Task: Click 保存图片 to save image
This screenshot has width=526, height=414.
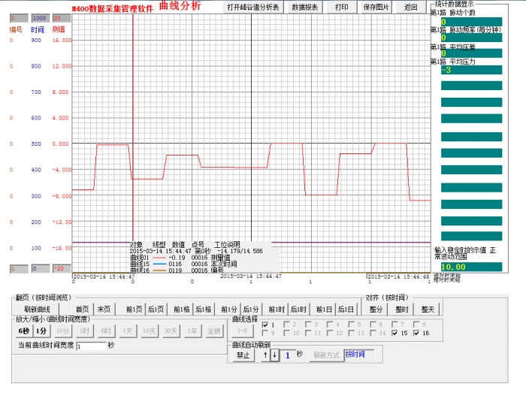Action: tap(376, 7)
